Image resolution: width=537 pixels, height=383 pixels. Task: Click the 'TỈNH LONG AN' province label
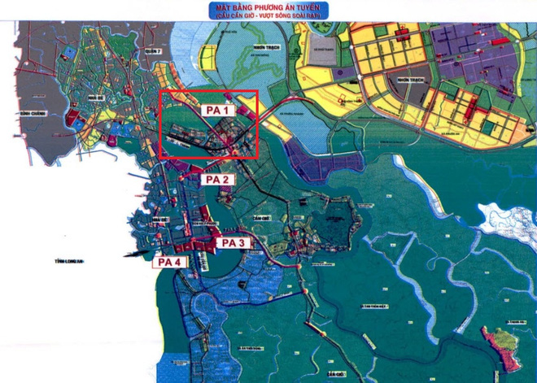coord(69,262)
